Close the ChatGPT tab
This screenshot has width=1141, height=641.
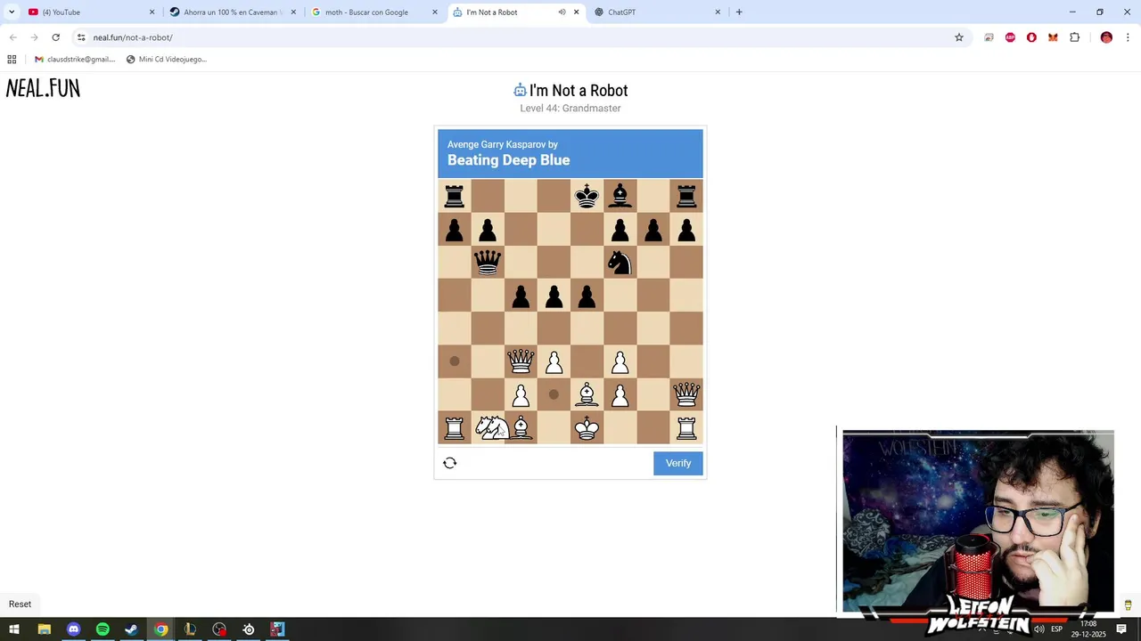coord(718,12)
